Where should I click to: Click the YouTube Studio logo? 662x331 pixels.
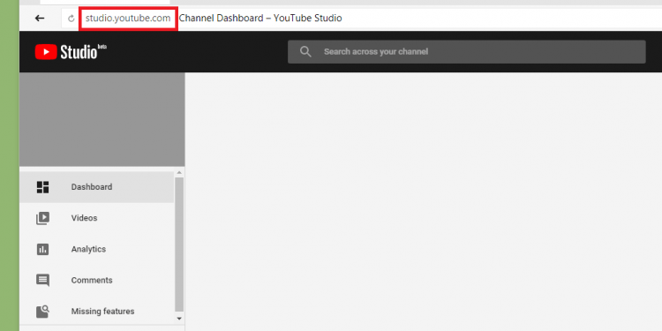click(71, 51)
